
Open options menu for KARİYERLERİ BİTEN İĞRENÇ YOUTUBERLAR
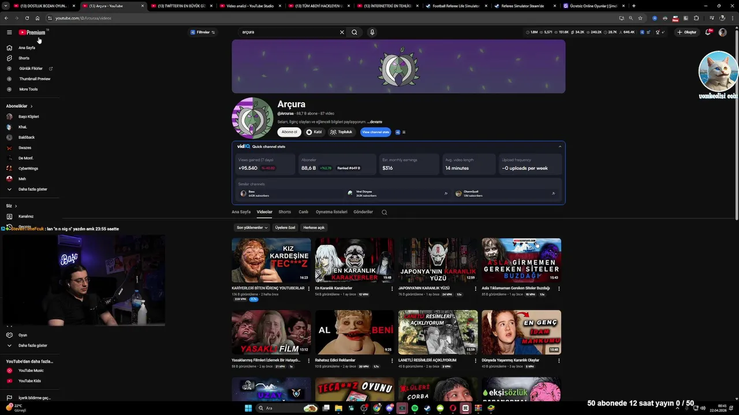pos(308,288)
